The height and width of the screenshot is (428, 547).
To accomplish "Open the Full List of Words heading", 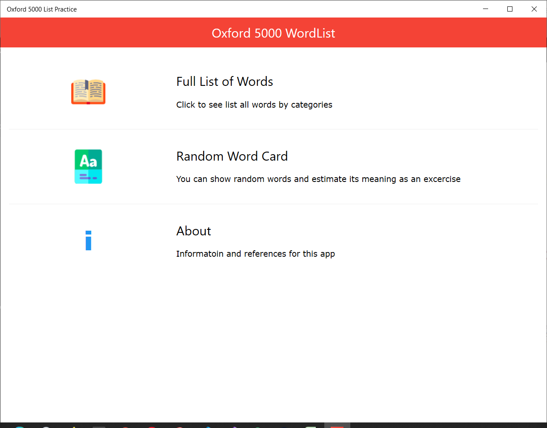I will 224,82.
